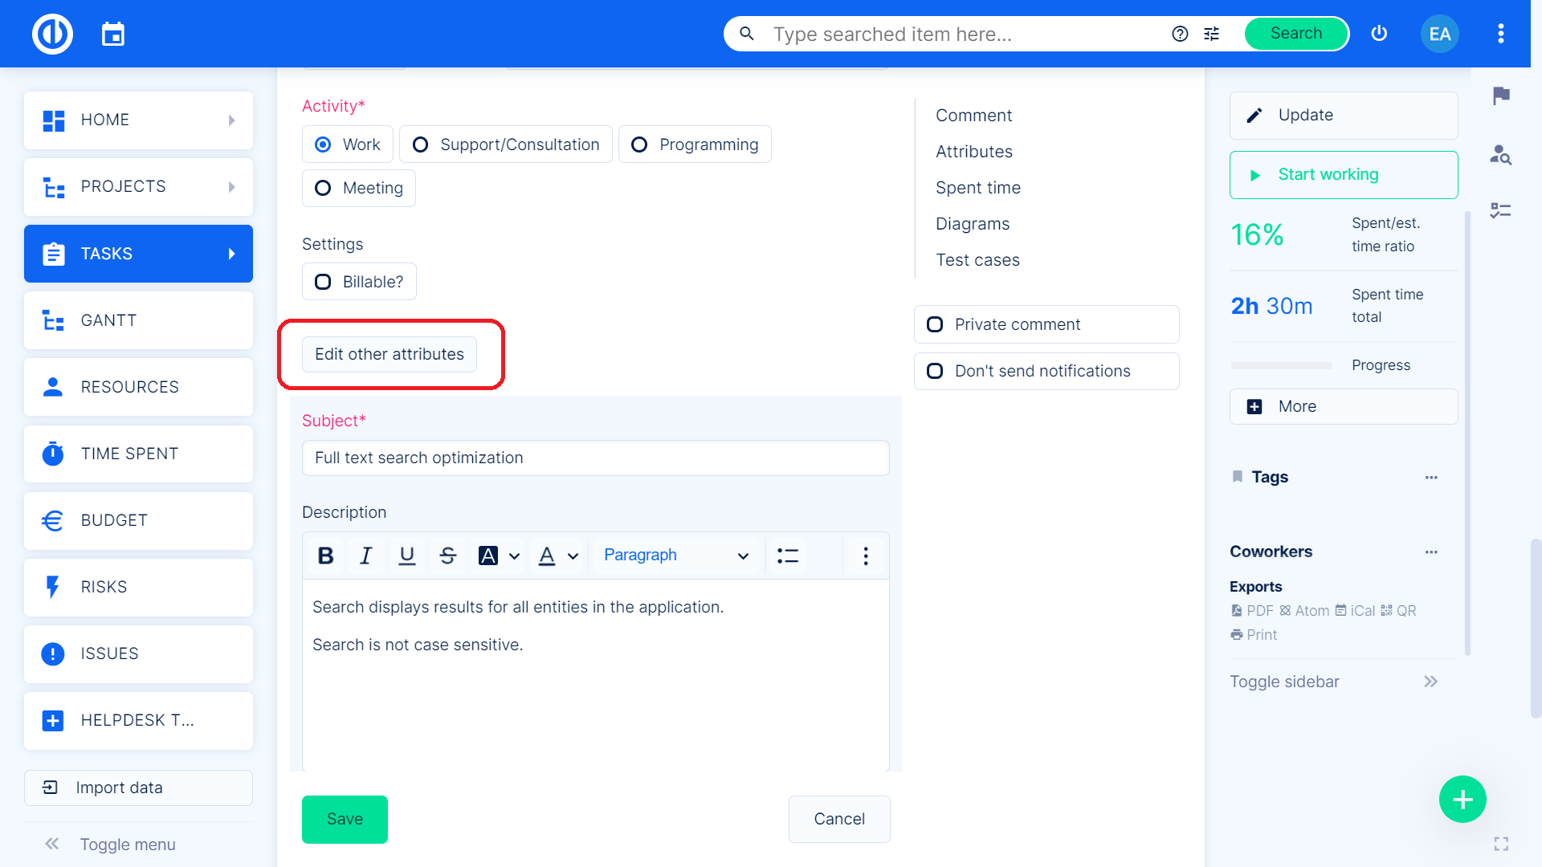Open the user search icon on right rail
This screenshot has width=1542, height=867.
point(1501,154)
